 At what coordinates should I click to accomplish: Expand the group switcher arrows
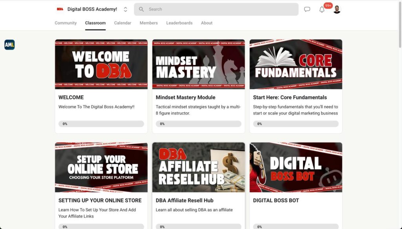tap(125, 9)
